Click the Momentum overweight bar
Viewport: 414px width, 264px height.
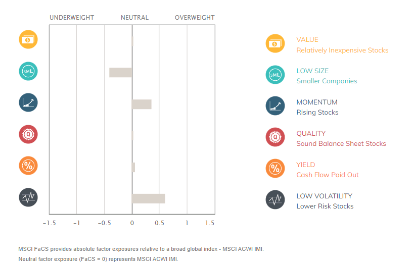(142, 104)
